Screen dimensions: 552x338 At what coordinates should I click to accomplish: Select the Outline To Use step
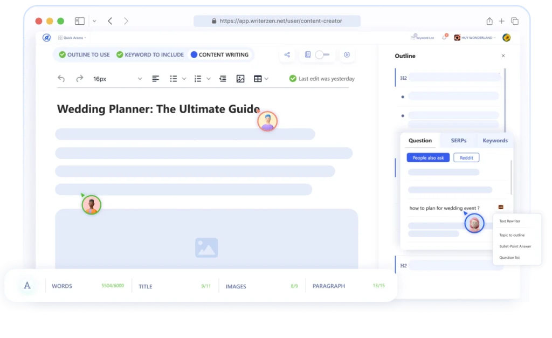point(85,54)
